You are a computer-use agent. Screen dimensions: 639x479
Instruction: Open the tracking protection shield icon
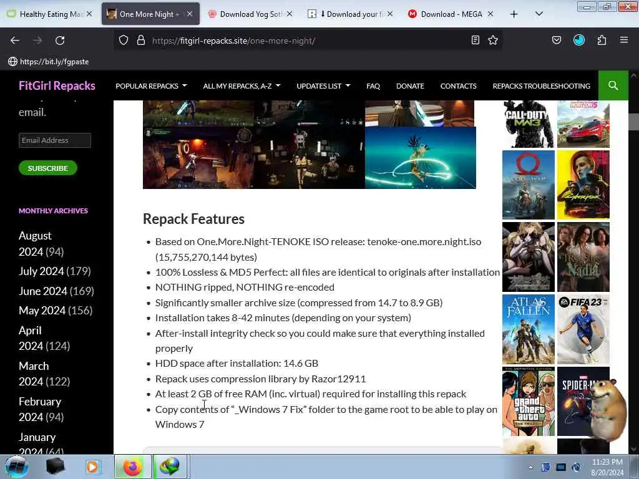[x=124, y=41]
